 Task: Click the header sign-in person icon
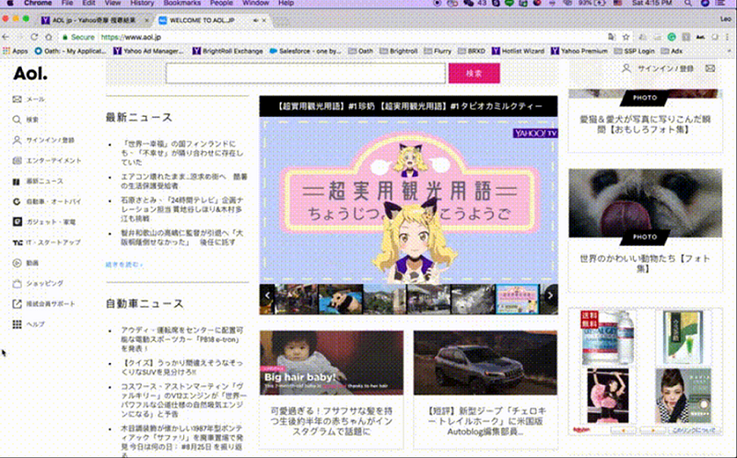[626, 68]
